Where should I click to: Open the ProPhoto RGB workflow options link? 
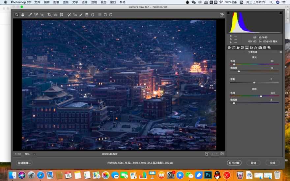click(140, 163)
